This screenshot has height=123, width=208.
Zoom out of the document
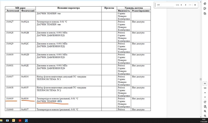[205, 116]
